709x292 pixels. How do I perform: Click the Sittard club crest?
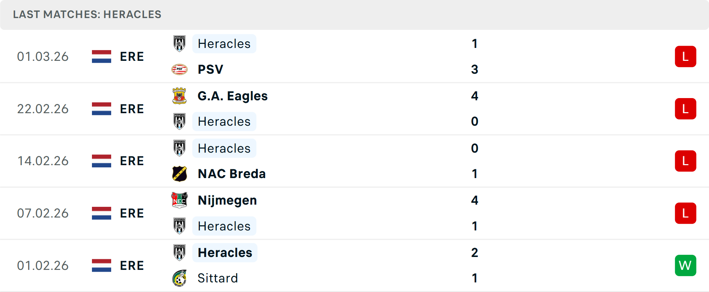[x=179, y=278]
